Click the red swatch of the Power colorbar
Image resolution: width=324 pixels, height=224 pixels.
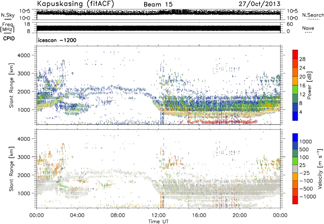[x=295, y=54]
